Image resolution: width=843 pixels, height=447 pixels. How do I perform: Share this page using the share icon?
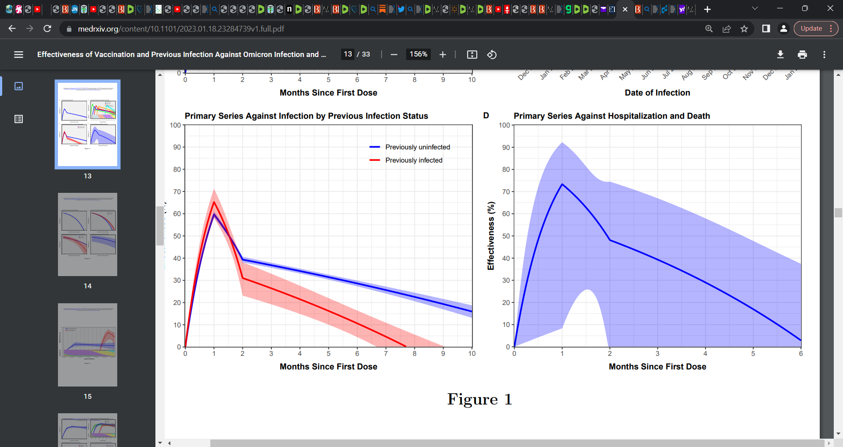(x=727, y=28)
